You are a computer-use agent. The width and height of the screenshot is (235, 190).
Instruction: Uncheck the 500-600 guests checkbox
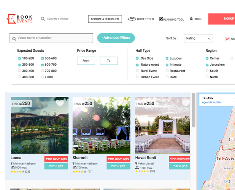(43, 59)
